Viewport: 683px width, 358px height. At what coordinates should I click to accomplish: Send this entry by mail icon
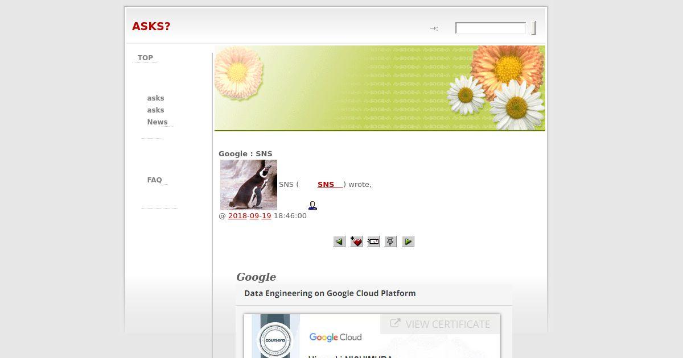[x=373, y=242]
